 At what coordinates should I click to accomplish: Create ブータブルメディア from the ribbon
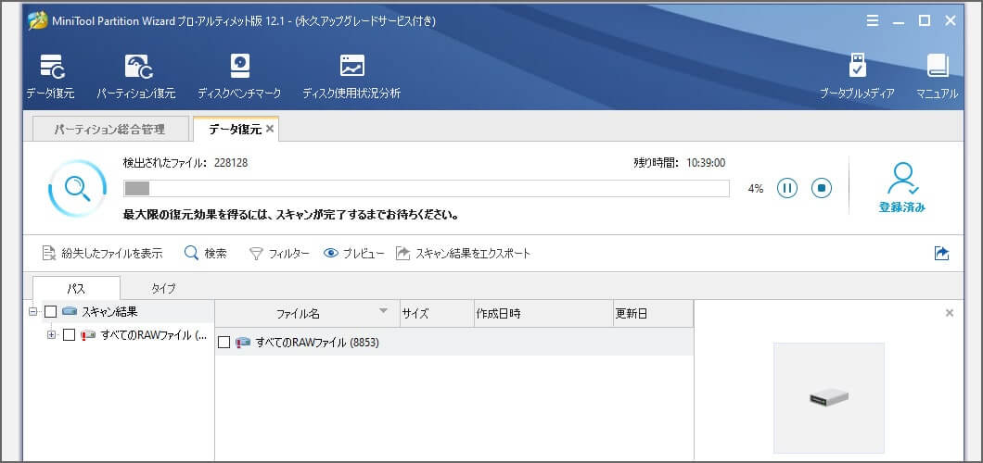pos(857,77)
